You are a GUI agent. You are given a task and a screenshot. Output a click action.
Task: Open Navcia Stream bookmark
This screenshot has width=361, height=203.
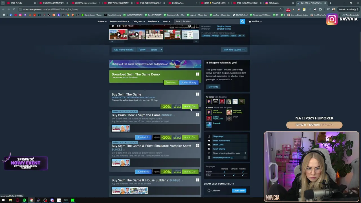pyautogui.click(x=91, y=15)
